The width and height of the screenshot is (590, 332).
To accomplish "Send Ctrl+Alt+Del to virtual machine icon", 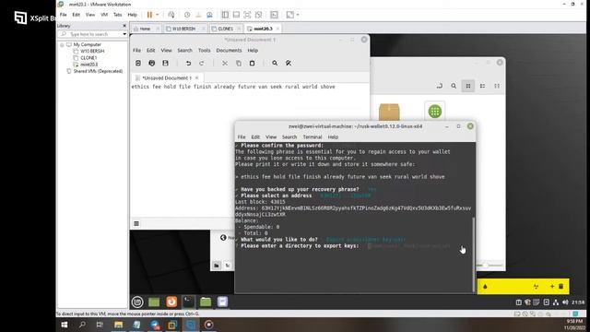I will click(171, 15).
